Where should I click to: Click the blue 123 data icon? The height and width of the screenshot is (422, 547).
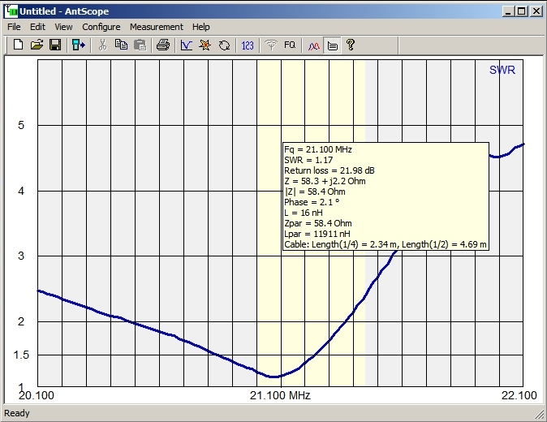[248, 45]
